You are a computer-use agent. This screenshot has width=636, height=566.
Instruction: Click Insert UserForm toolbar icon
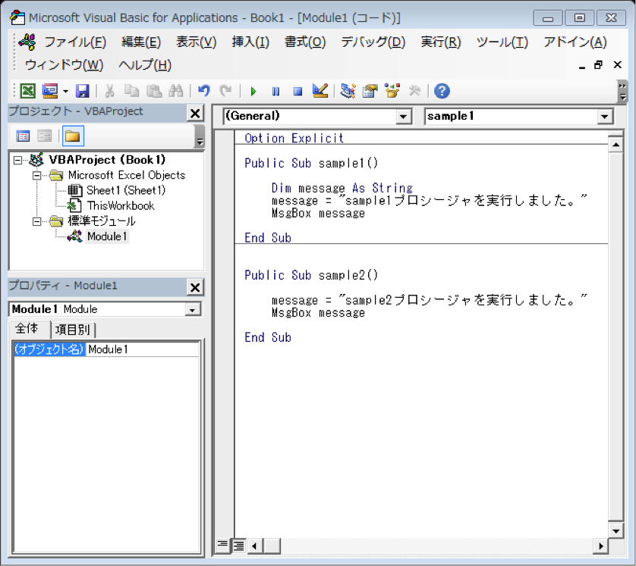[50, 91]
